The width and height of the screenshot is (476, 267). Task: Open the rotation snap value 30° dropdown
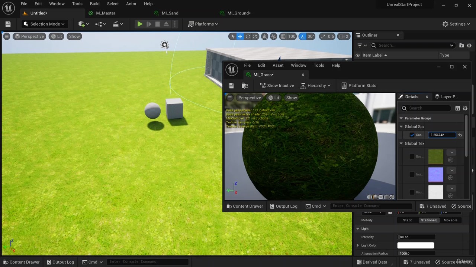[x=311, y=36]
